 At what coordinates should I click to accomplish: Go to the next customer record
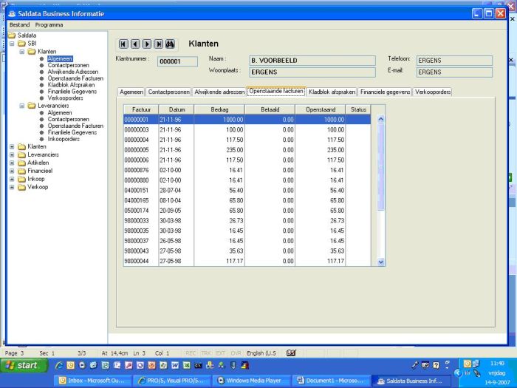[x=147, y=44]
